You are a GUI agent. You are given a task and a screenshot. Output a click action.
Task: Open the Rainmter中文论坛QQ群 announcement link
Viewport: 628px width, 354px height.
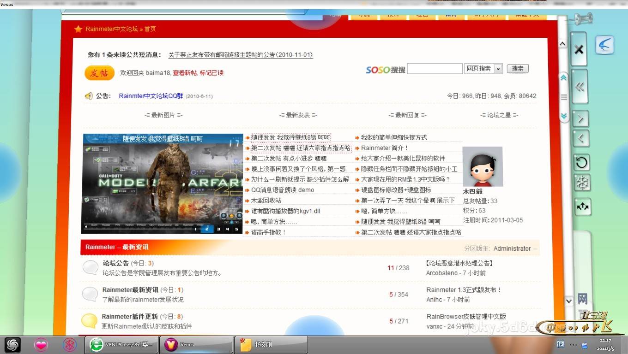click(x=151, y=96)
